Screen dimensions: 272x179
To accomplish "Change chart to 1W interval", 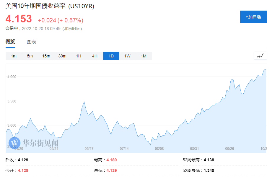I will click(127, 56).
